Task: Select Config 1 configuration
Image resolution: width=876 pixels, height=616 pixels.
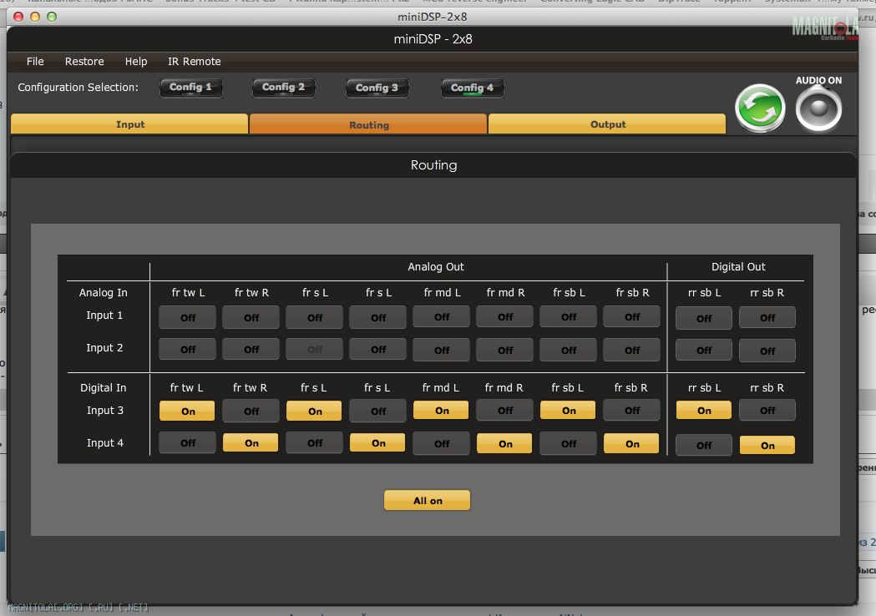Action: point(190,88)
